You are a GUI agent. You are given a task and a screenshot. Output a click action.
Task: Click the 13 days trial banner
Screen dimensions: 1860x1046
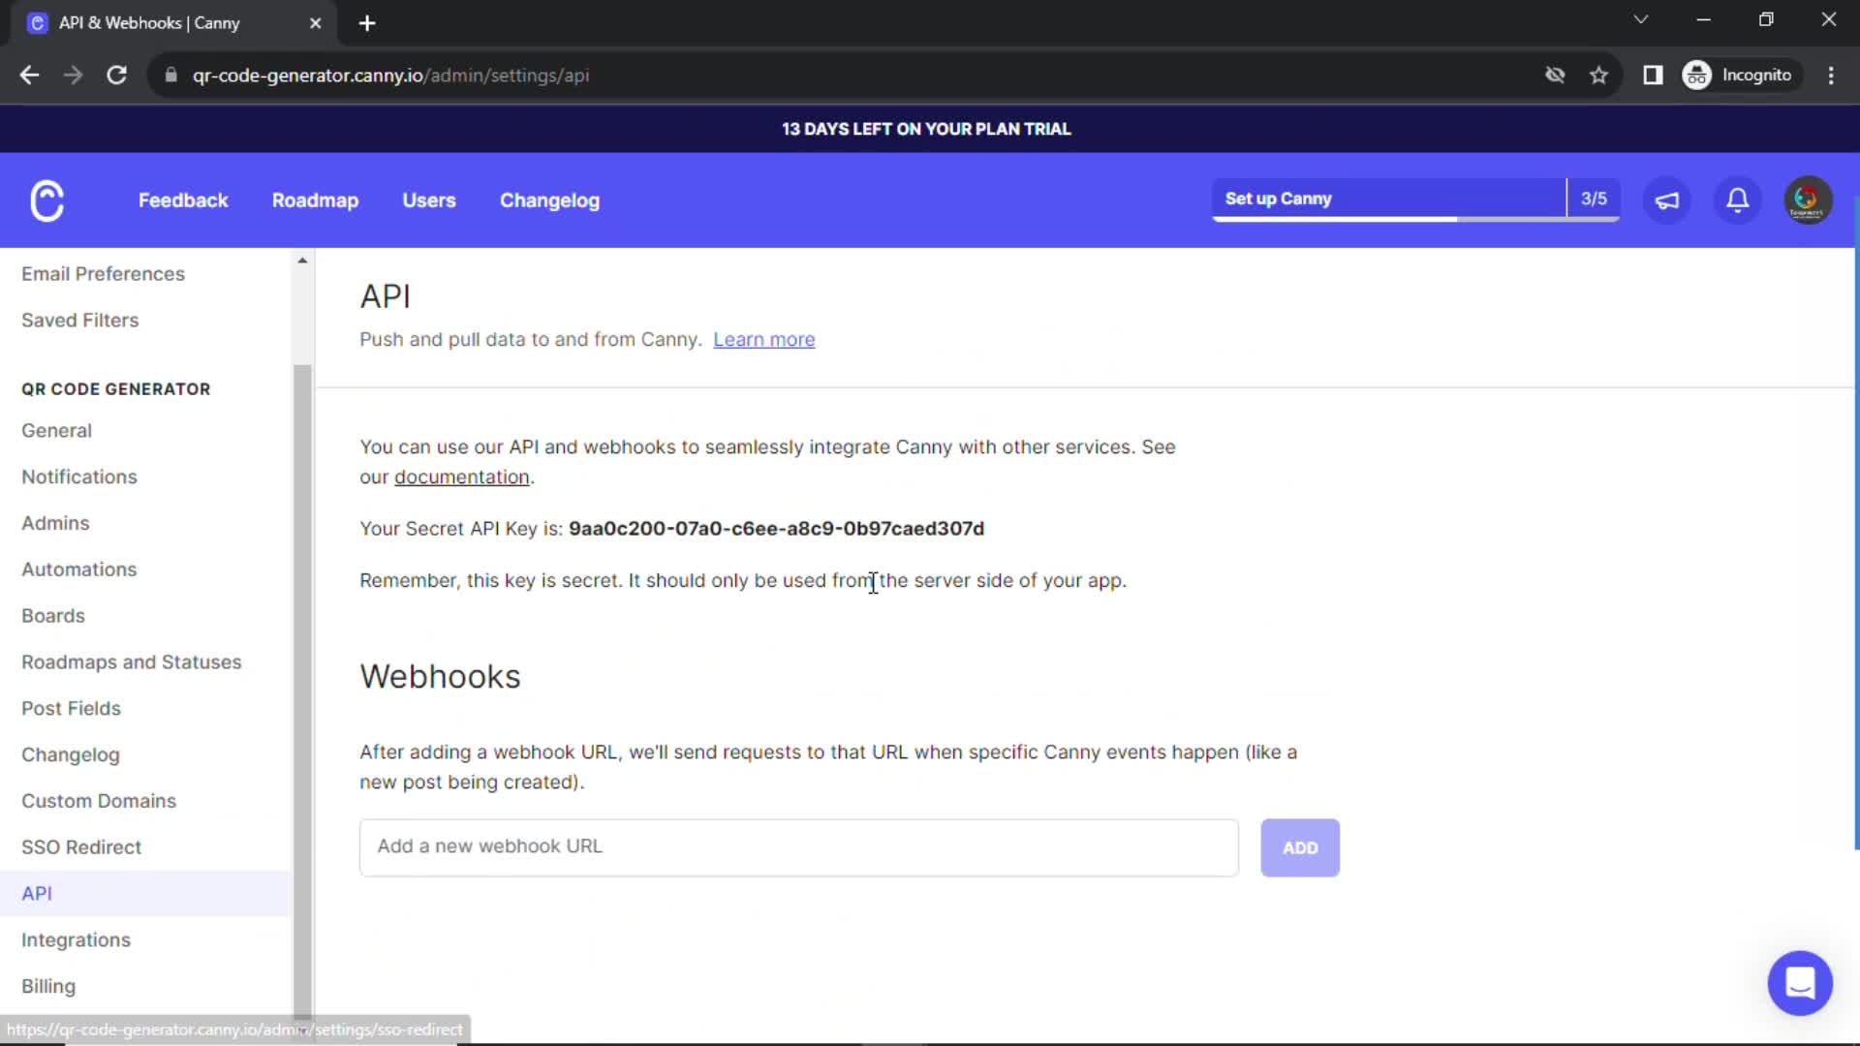930,128
